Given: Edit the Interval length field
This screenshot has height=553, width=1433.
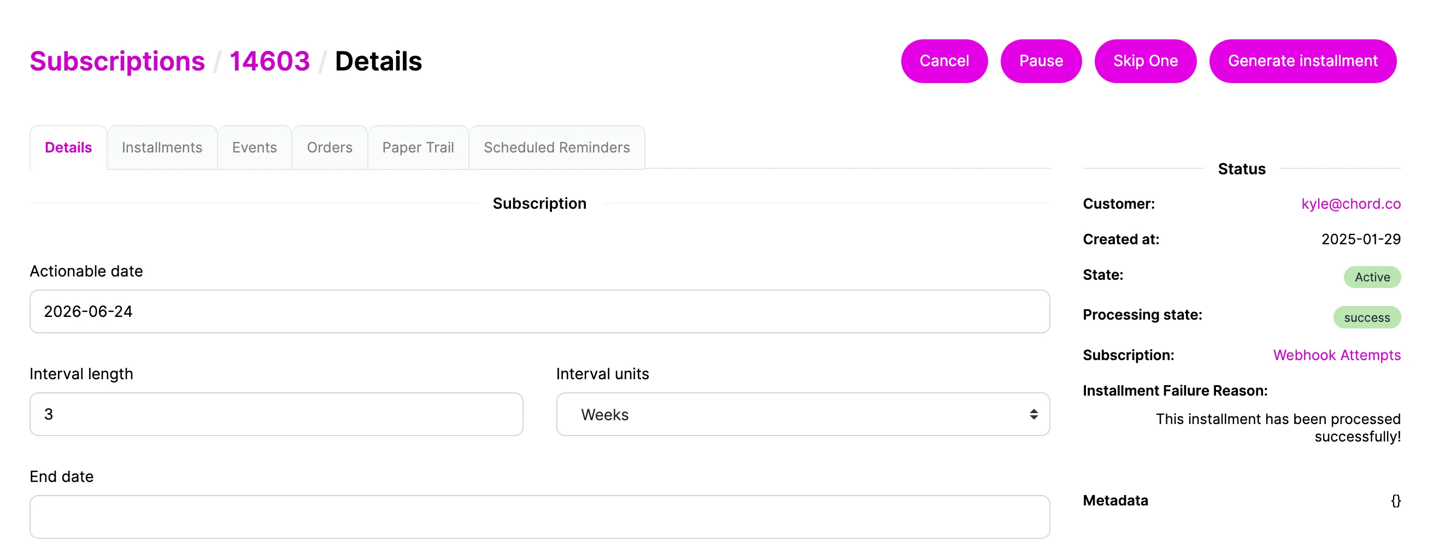Looking at the screenshot, I should [277, 414].
